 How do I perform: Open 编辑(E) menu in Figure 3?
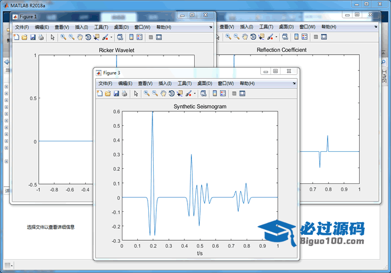(x=125, y=84)
